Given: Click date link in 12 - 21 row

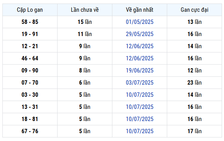Looking at the screenshot, I should 139,46.
